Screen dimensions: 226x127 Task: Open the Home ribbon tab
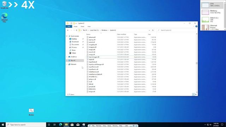(x=76, y=26)
